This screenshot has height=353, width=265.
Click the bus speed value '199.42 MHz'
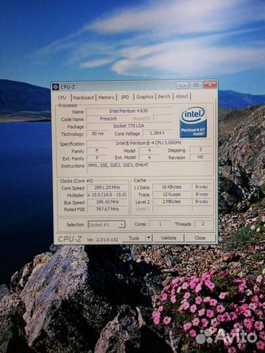click(x=107, y=202)
